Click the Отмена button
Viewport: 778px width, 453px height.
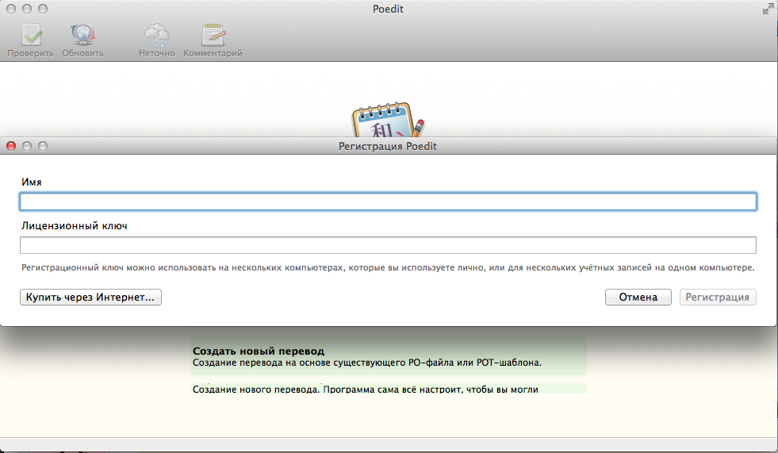[x=638, y=298]
